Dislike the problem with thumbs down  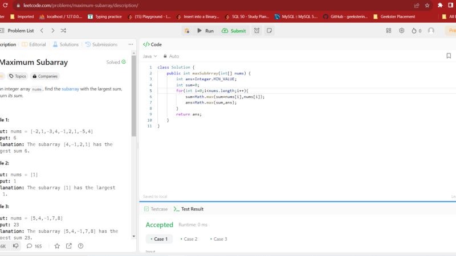click(x=16, y=246)
